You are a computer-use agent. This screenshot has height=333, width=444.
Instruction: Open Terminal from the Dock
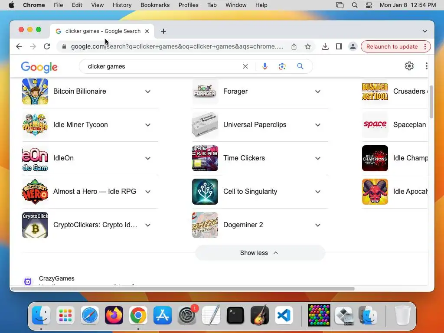[x=235, y=315]
